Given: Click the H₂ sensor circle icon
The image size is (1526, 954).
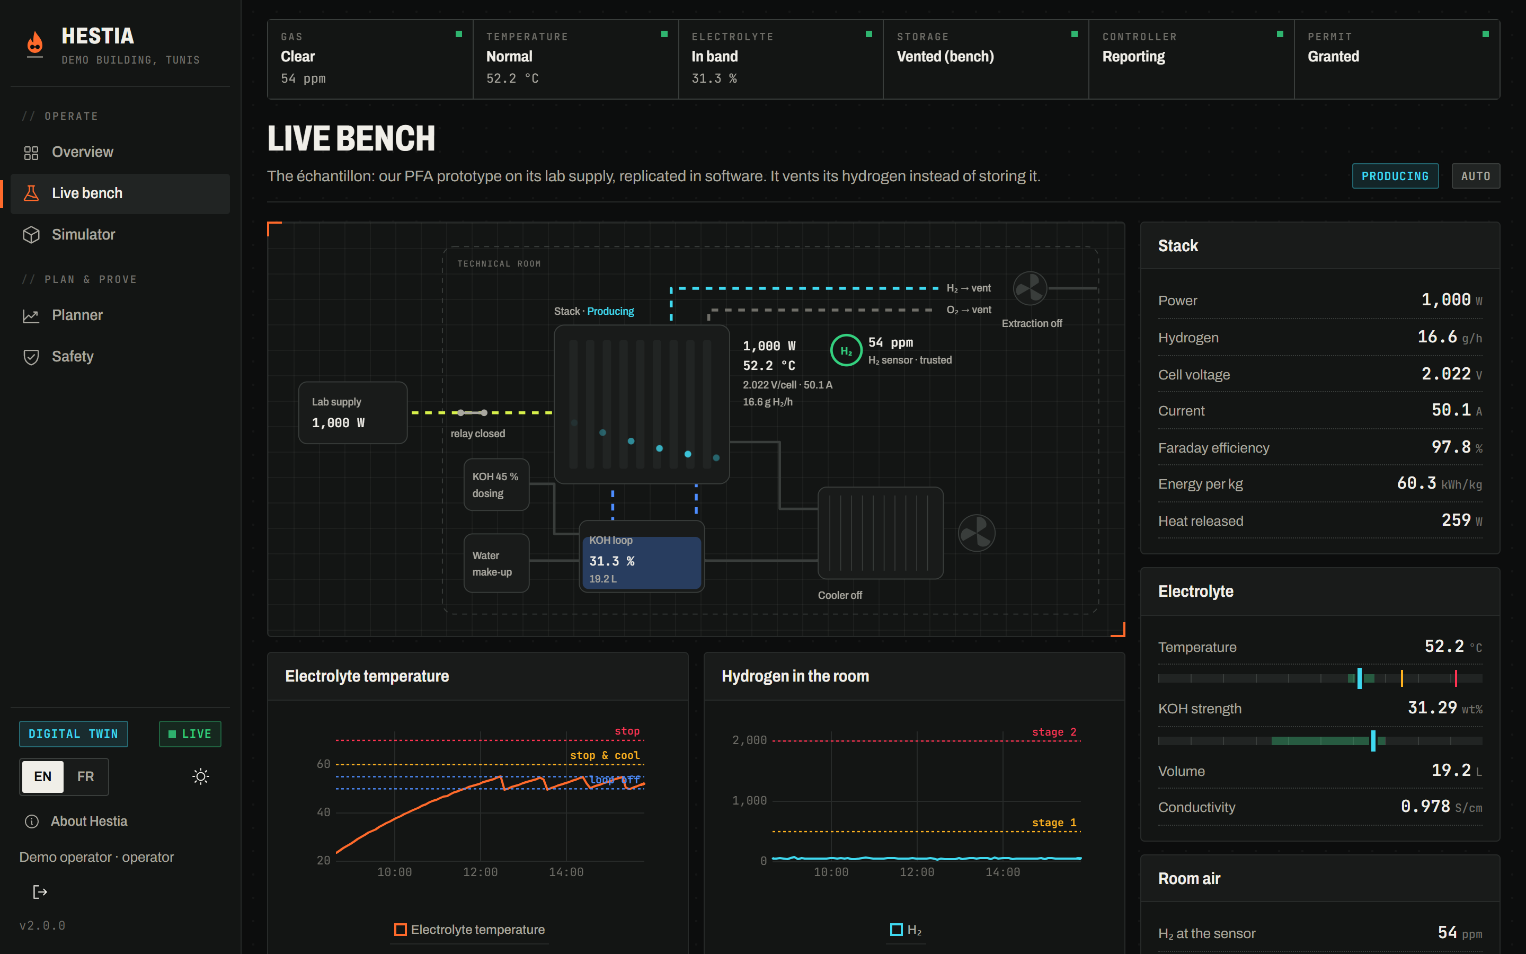Looking at the screenshot, I should tap(846, 350).
